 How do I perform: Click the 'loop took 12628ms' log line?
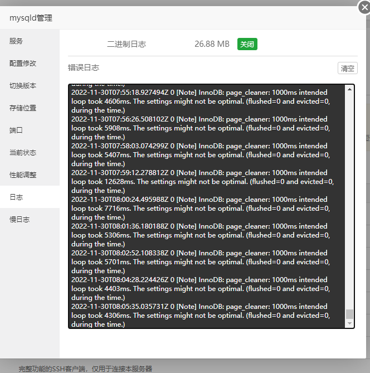click(203, 182)
